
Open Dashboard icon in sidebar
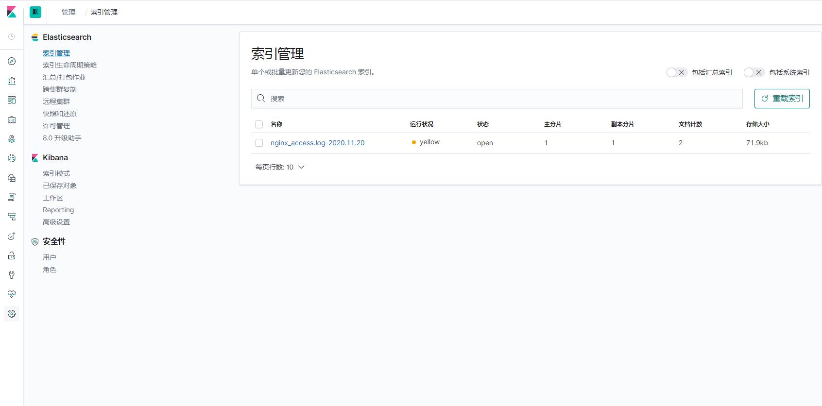tap(12, 100)
